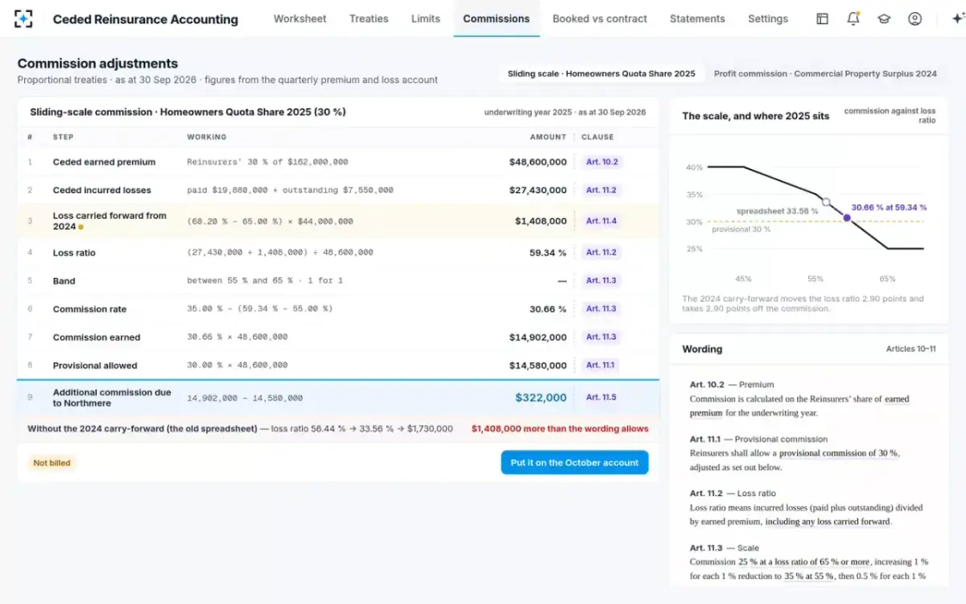The width and height of the screenshot is (966, 604).
Task: Open the layout panel icon
Action: click(822, 19)
